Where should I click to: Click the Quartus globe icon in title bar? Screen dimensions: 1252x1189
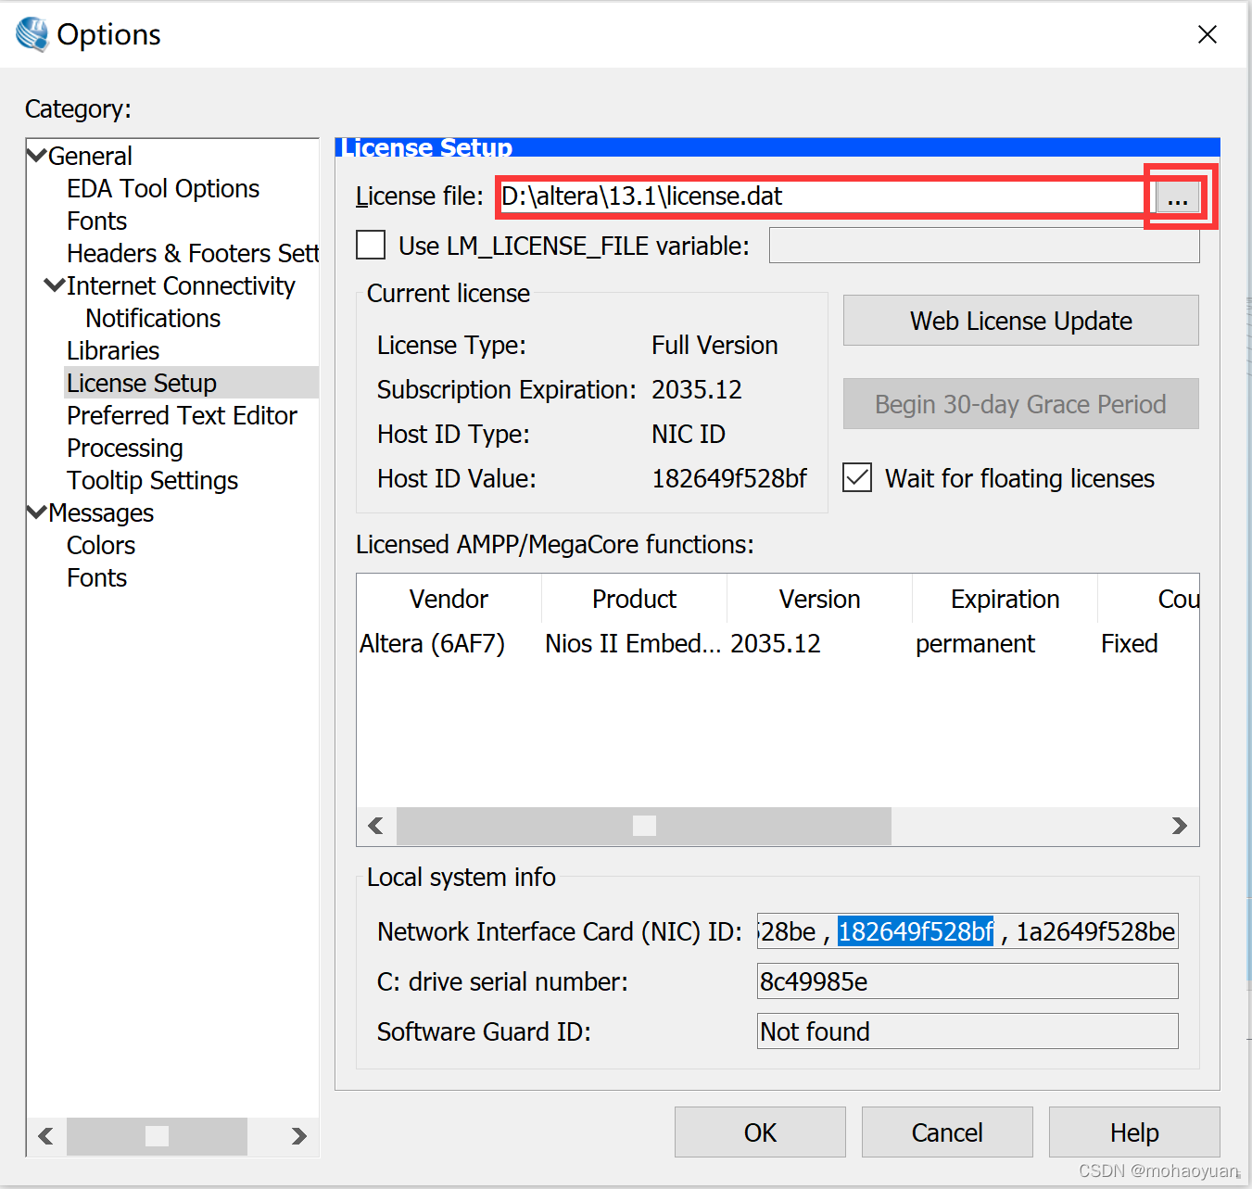(x=32, y=34)
